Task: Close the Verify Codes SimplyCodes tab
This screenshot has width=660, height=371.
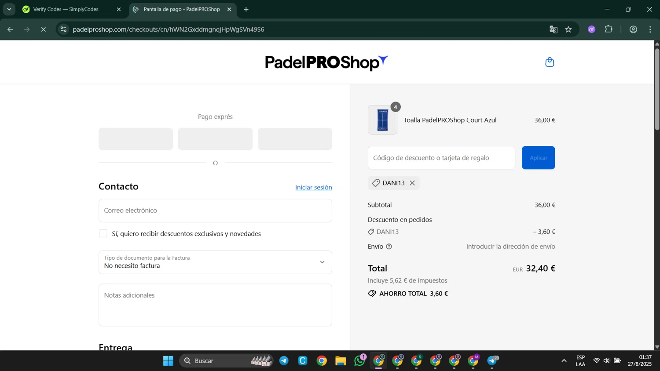Action: click(x=119, y=9)
